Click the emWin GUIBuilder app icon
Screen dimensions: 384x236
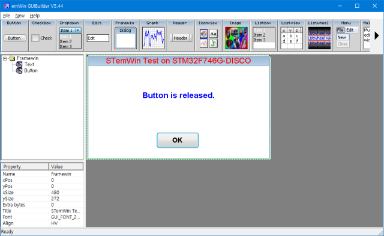(x=6, y=5)
